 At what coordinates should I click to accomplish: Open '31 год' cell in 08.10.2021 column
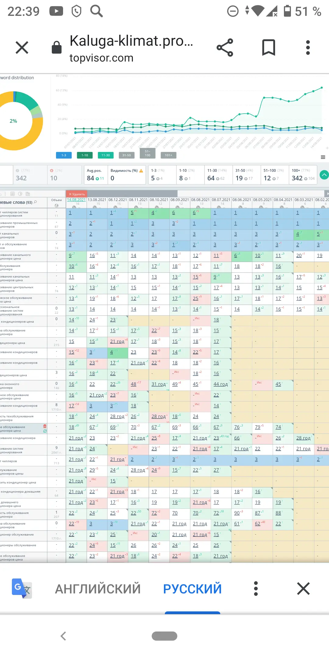158,384
